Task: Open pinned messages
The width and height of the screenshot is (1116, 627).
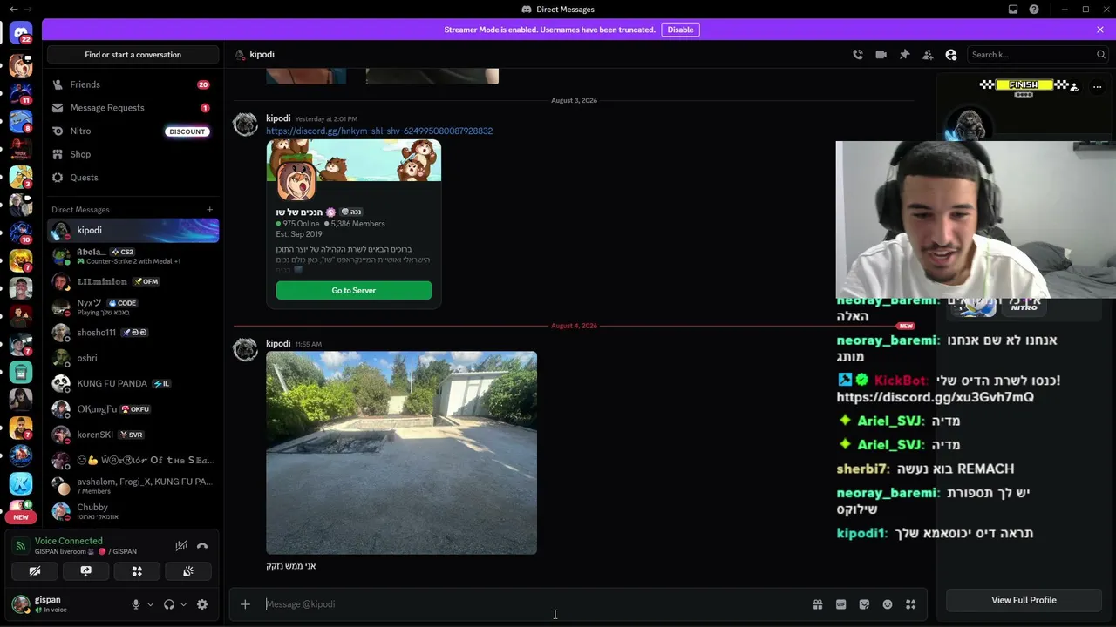Action: (x=905, y=54)
